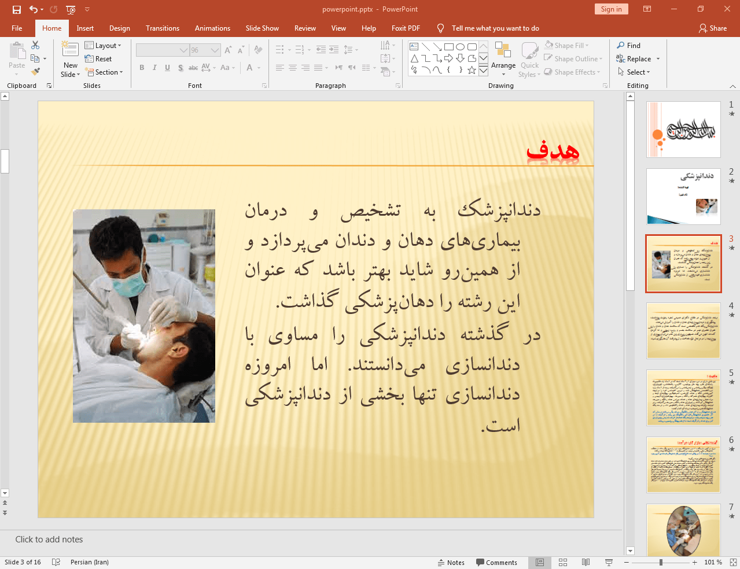Switch to the Design tab
This screenshot has height=569, width=740.
tap(119, 28)
